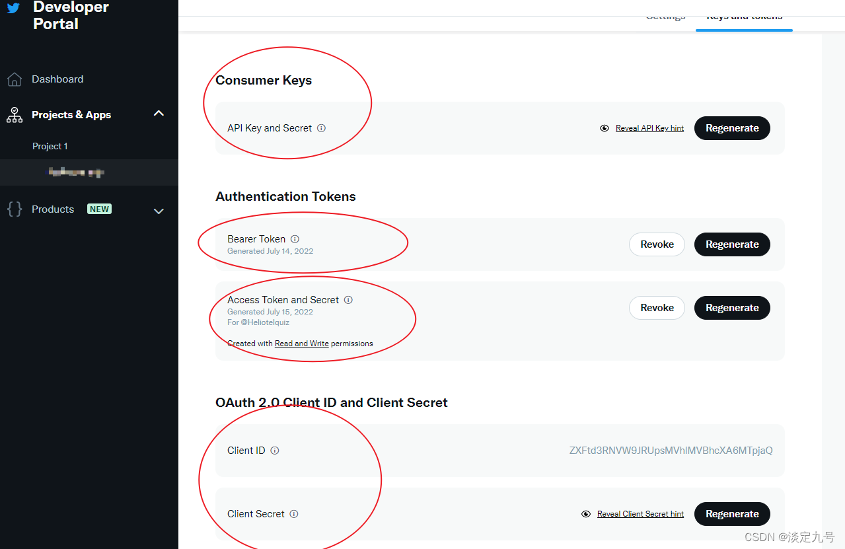Click the eye icon beside Reveal API Key hint
Screen dimensions: 845x549
[605, 128]
